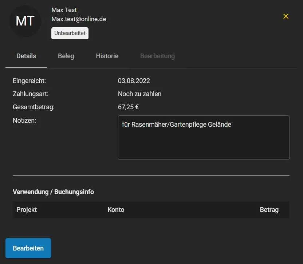Select the greyed-out Bearbeitung tab
Image resolution: width=303 pixels, height=264 pixels.
pyautogui.click(x=157, y=56)
